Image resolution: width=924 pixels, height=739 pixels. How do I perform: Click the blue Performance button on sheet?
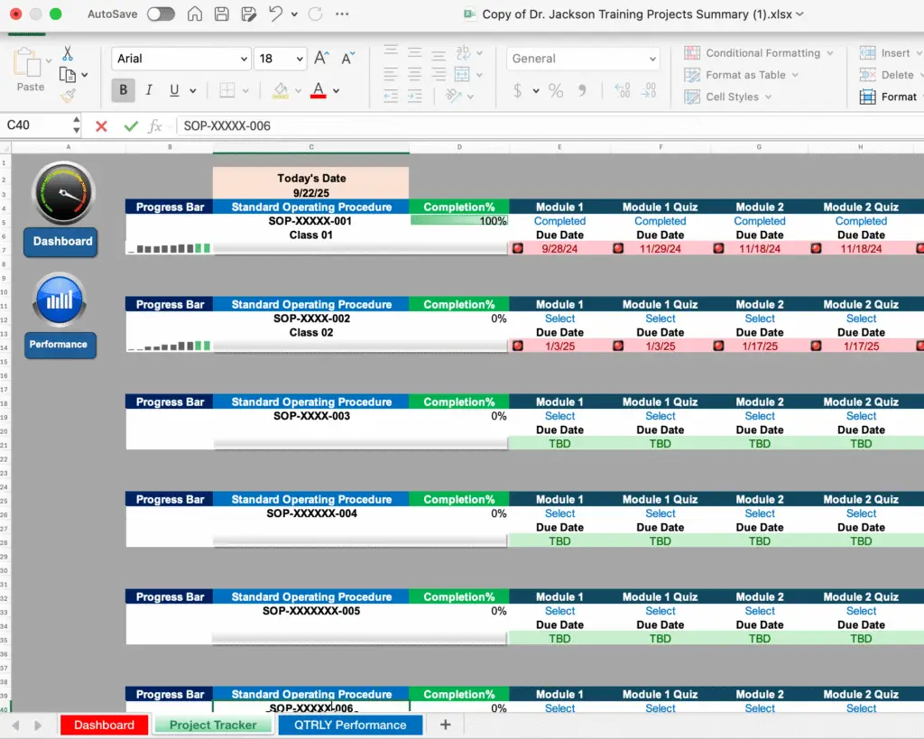pyautogui.click(x=59, y=344)
